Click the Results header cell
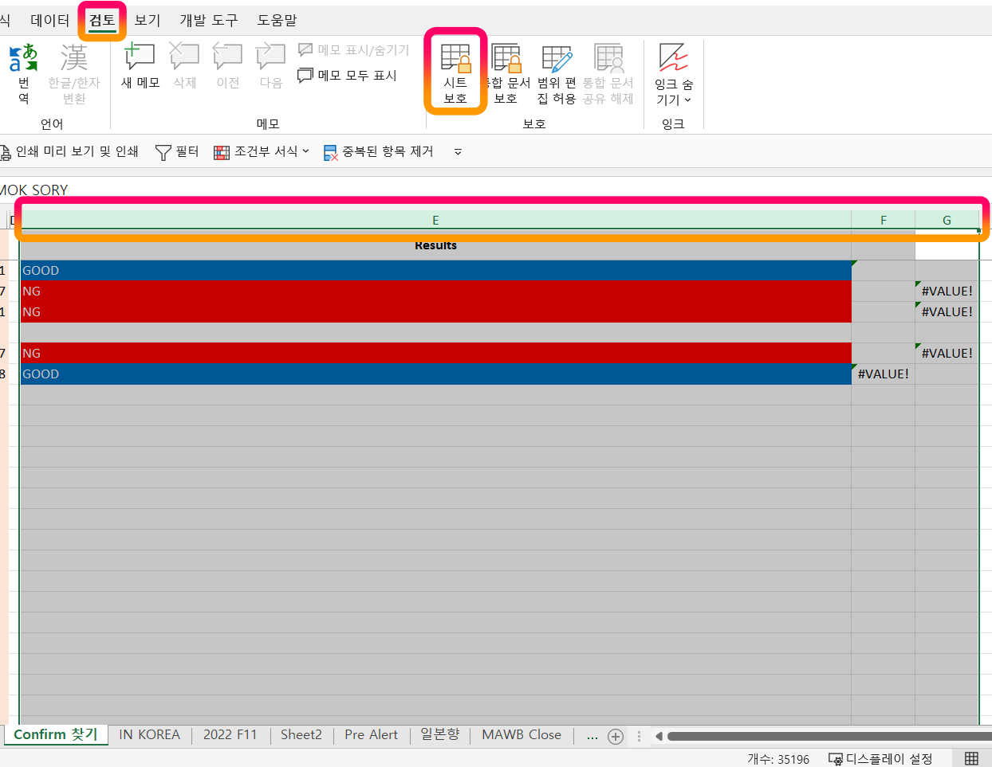992x767 pixels. (x=435, y=245)
